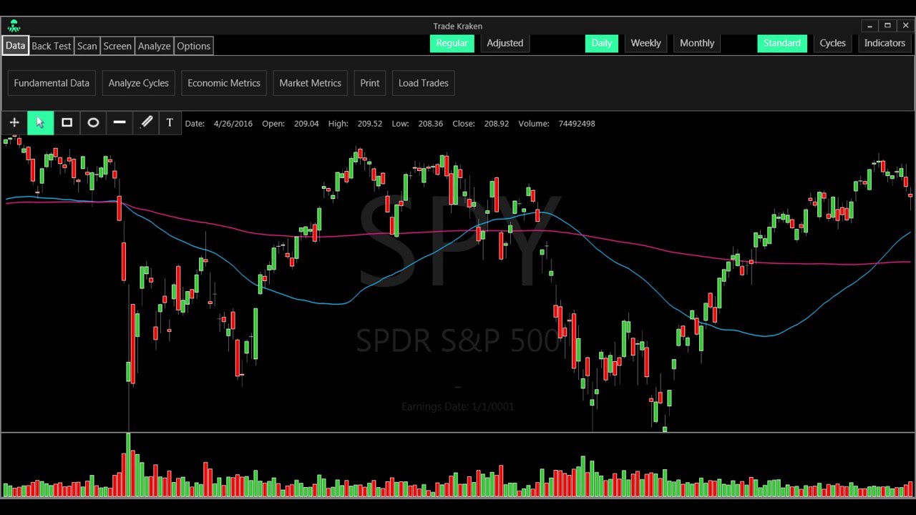This screenshot has height=515, width=916.
Task: Open Market Metrics
Action: [311, 83]
